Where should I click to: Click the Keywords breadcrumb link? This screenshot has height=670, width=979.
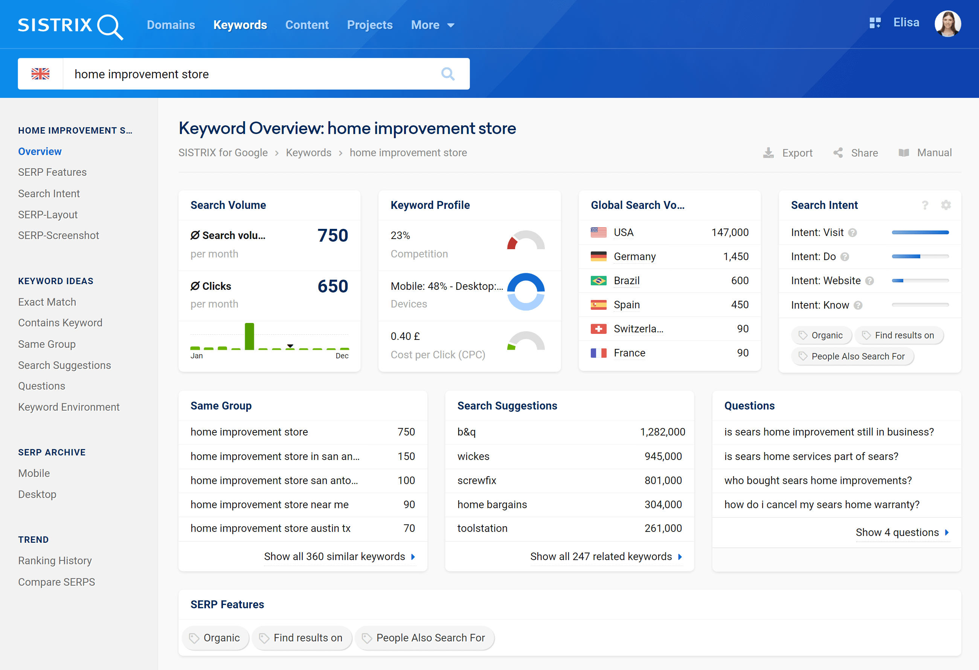click(308, 153)
